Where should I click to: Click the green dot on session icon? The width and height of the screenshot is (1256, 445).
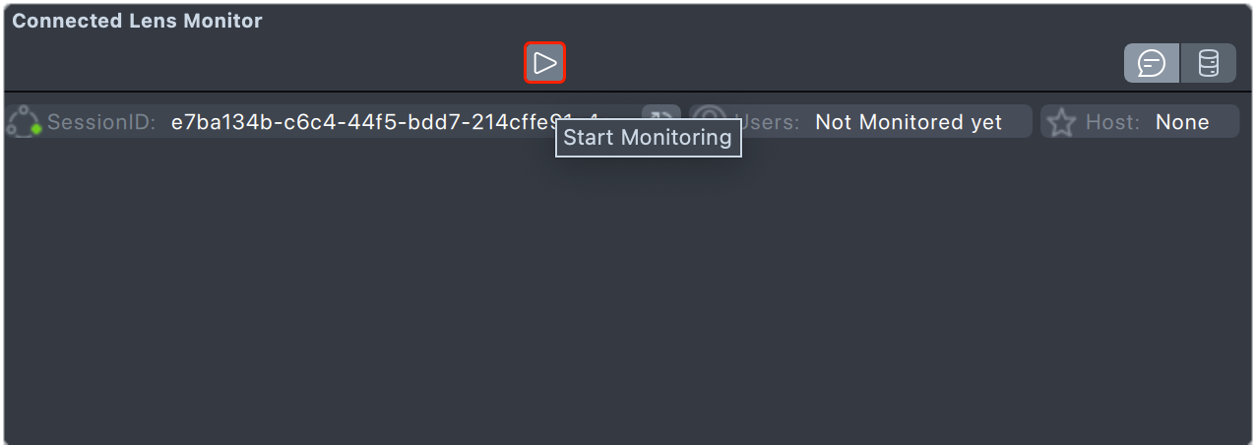[36, 129]
